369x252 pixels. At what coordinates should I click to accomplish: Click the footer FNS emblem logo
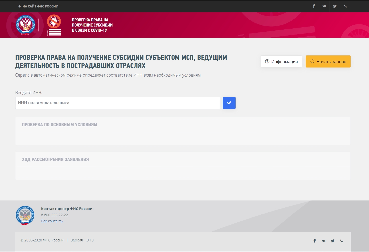25,215
